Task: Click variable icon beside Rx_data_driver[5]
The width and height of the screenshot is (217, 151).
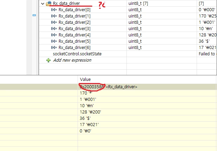Action: point(54,41)
